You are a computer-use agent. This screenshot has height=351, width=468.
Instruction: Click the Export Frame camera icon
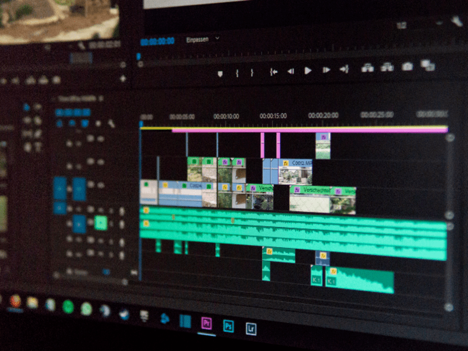(x=407, y=67)
